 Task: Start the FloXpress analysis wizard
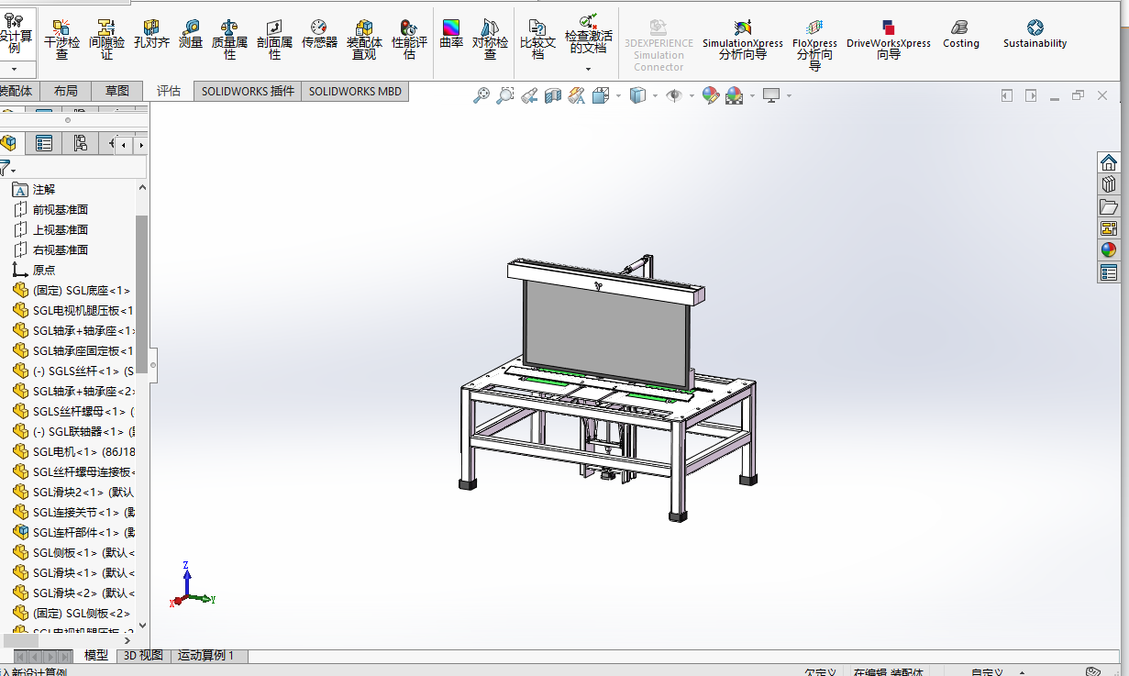tap(814, 44)
